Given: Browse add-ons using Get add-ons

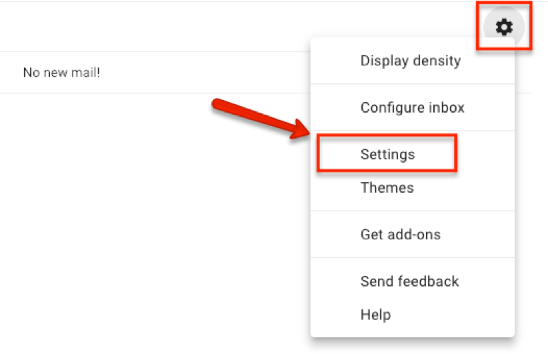Looking at the screenshot, I should (x=400, y=235).
